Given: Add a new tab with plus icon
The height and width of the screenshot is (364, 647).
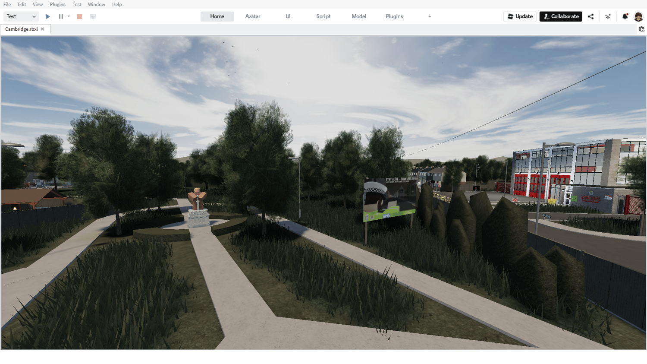Looking at the screenshot, I should tap(430, 16).
